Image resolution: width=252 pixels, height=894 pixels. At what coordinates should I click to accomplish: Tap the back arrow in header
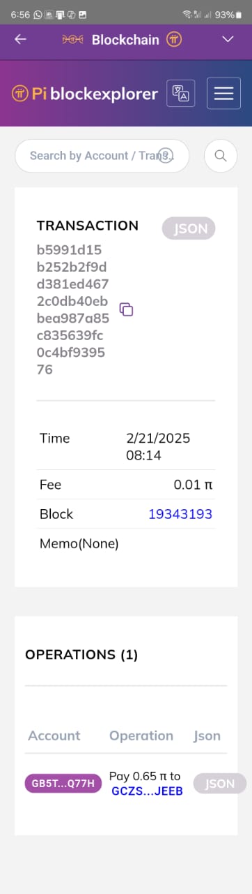(x=20, y=39)
